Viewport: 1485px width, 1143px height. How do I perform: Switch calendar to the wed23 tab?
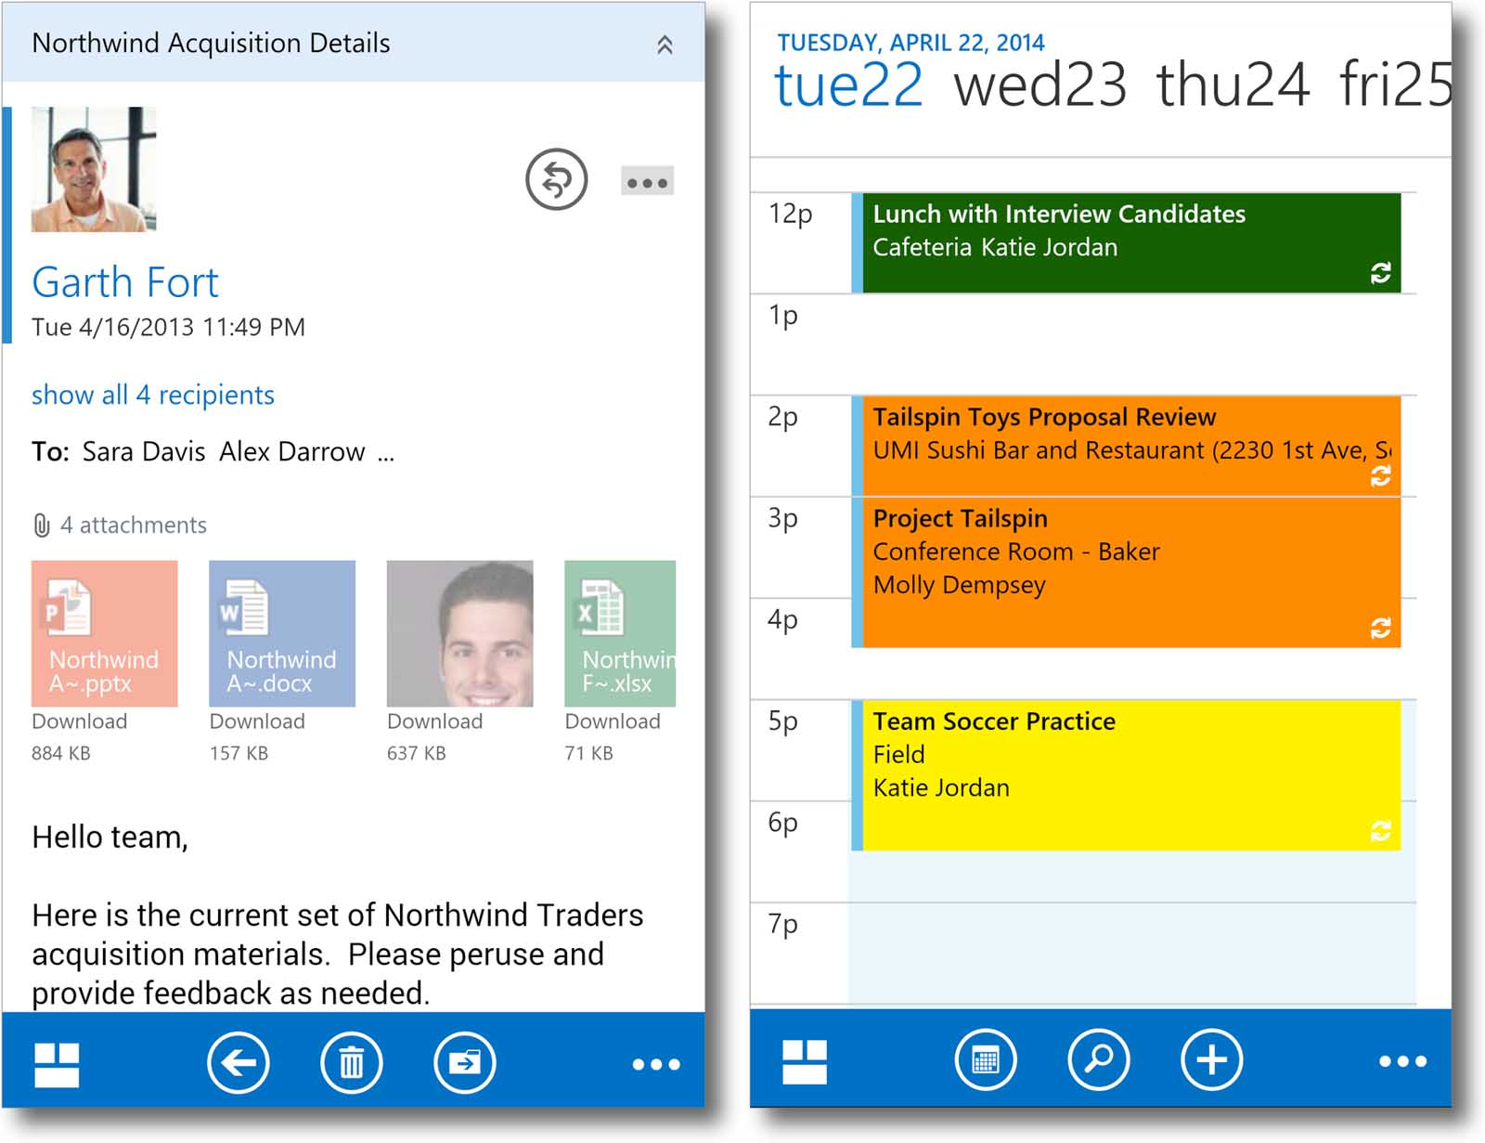[1040, 84]
